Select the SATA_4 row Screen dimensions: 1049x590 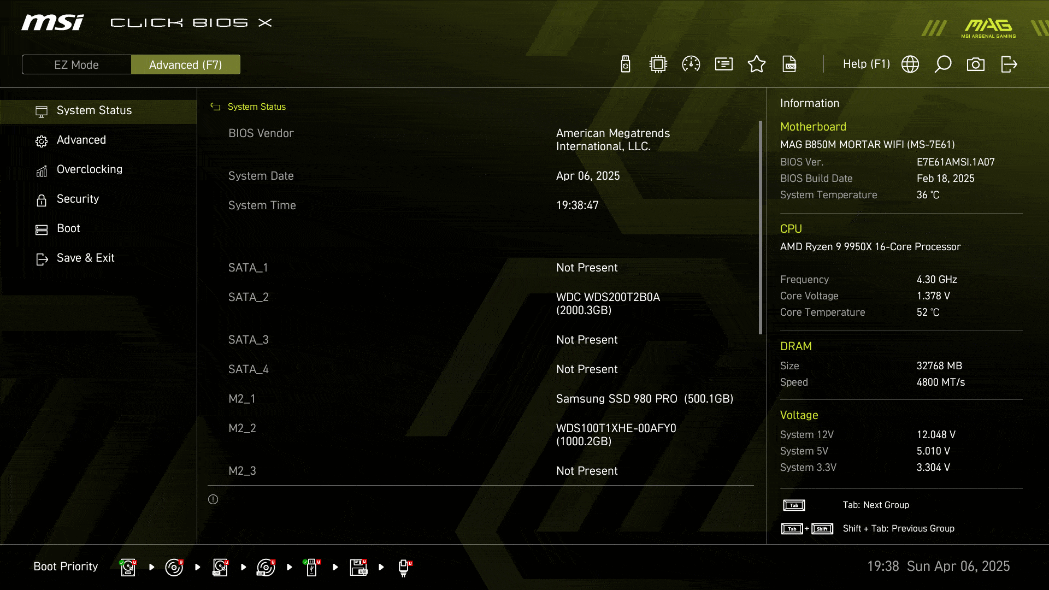[x=481, y=369]
